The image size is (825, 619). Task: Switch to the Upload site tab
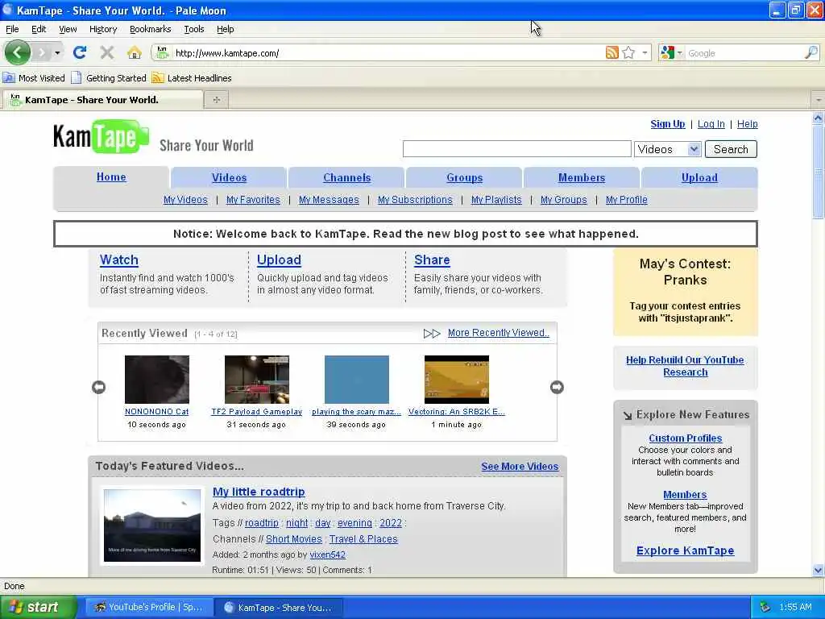[x=699, y=178]
